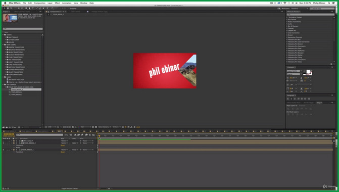Expand the MATTERIALS folder in Project panel

pyautogui.click(x=6, y=37)
